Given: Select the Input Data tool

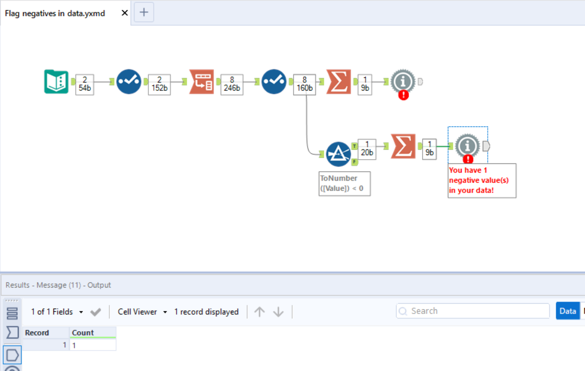Looking at the screenshot, I should pos(56,81).
